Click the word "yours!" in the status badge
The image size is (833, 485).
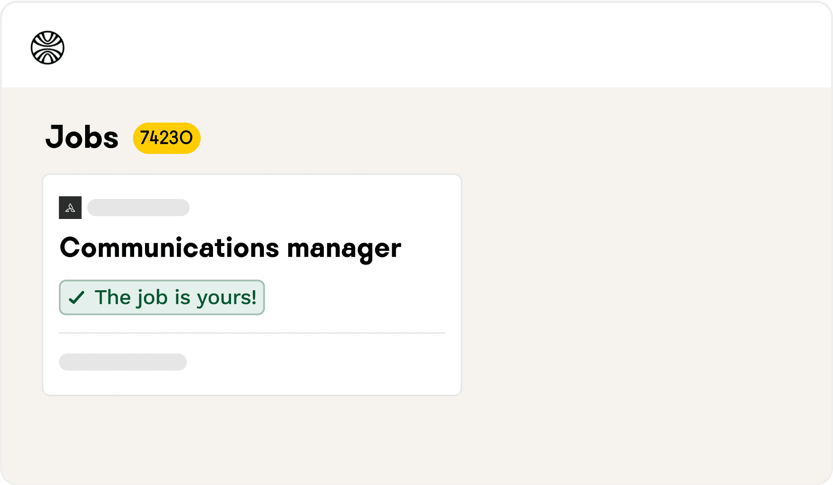click(x=227, y=298)
